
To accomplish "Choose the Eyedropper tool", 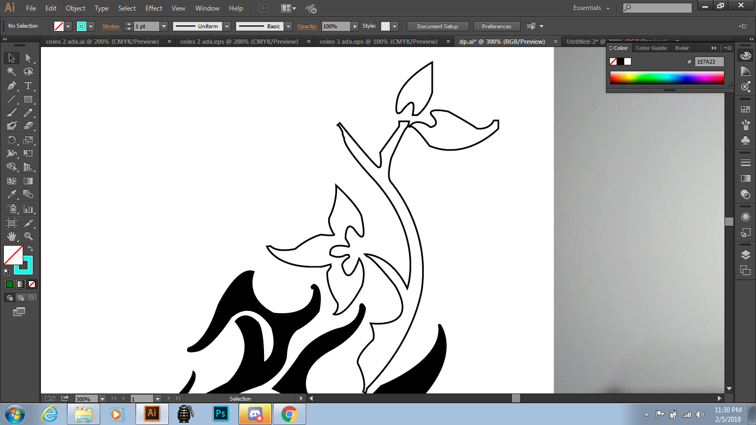I will point(11,195).
